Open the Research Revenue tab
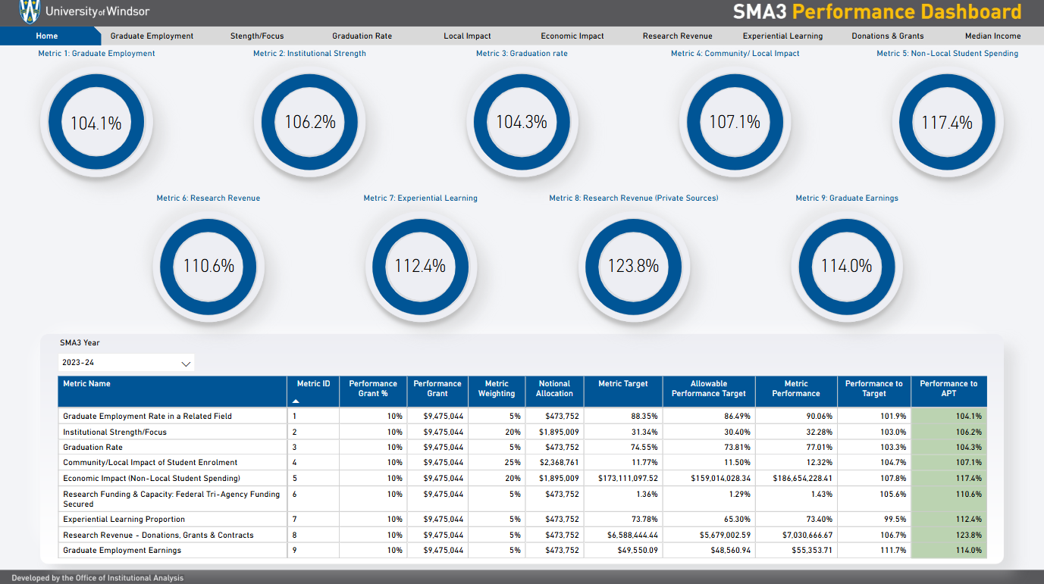This screenshot has width=1044, height=584. point(677,35)
